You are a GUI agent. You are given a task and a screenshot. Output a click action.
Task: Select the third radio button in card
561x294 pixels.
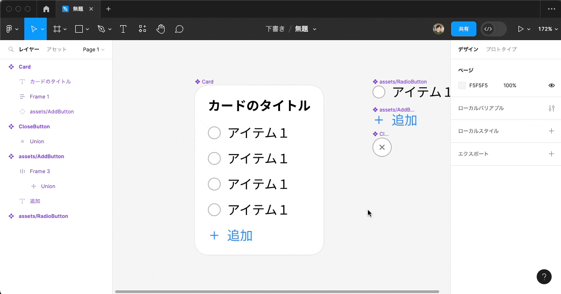point(214,184)
